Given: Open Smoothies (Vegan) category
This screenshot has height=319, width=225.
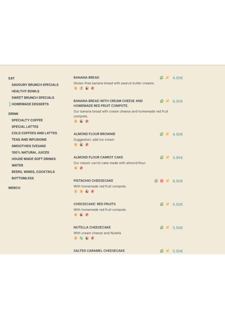Looking at the screenshot, I should pyautogui.click(x=28, y=146).
